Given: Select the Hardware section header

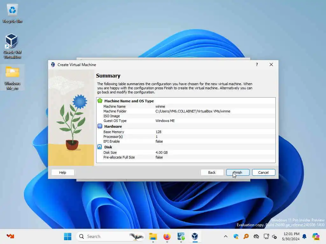Looking at the screenshot, I should (x=113, y=126).
